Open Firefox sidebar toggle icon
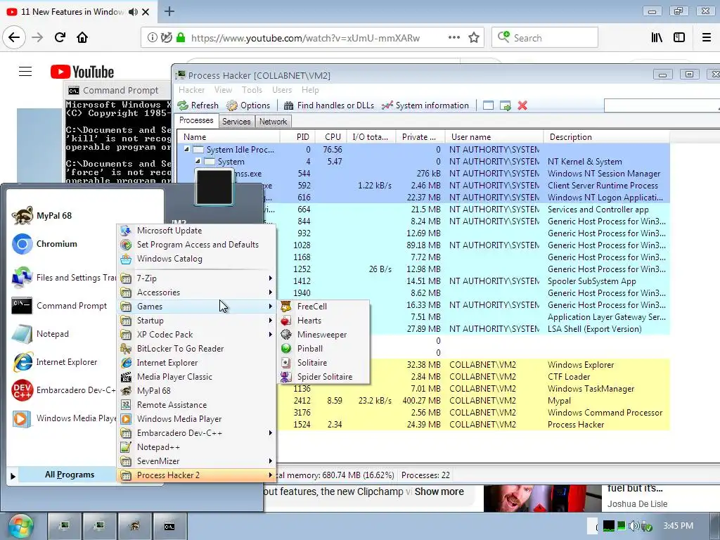The width and height of the screenshot is (720, 540). pos(679,38)
